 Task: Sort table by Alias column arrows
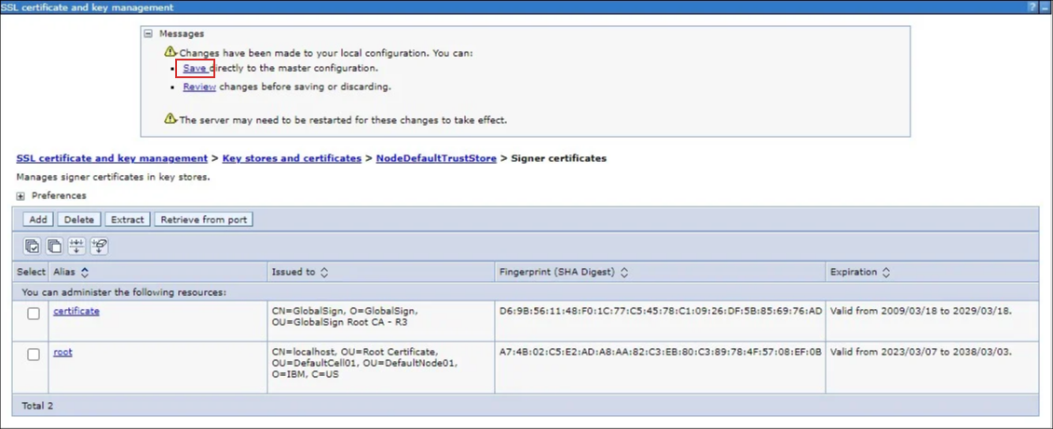coord(85,272)
